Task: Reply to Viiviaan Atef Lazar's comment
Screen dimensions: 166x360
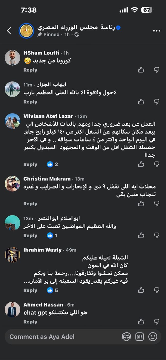Action: click(x=30, y=164)
